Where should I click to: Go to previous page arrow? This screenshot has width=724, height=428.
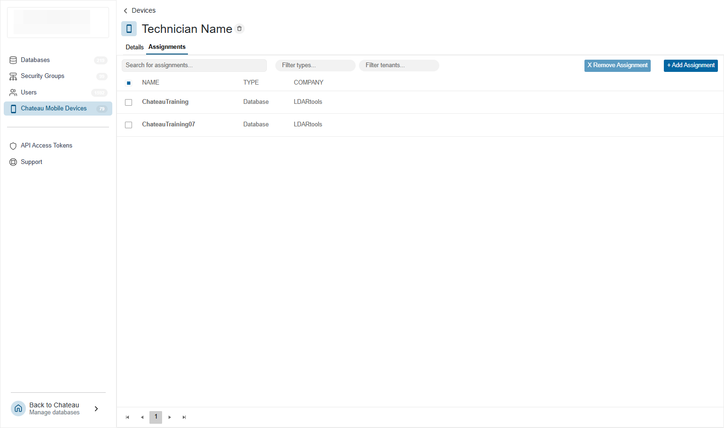[x=142, y=417]
